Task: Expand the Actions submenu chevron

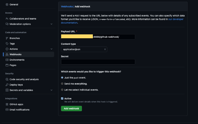Action: coord(51,49)
